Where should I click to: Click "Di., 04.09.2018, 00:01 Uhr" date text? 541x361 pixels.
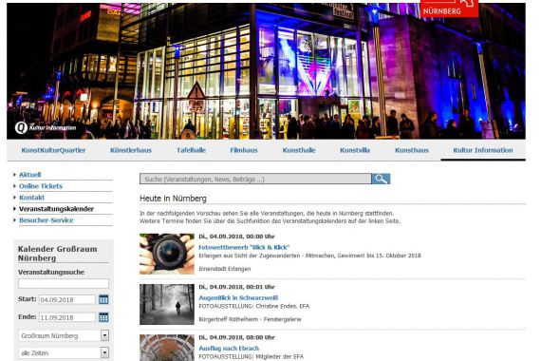(236, 287)
